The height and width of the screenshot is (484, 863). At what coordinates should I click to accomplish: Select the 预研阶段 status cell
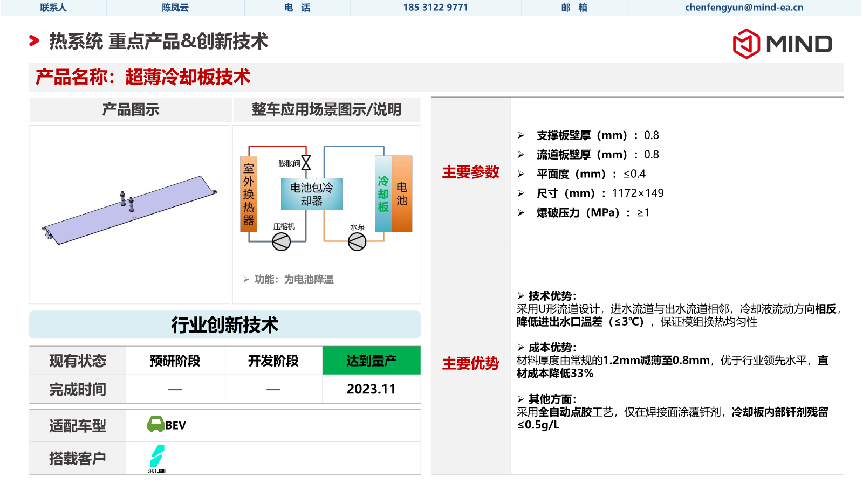175,361
